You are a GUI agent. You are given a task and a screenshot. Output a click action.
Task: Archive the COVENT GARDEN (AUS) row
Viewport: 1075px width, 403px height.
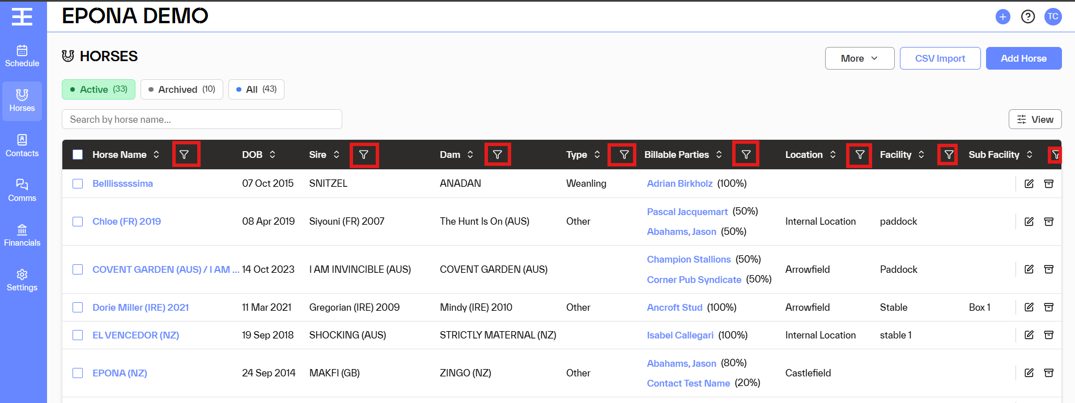coord(1049,269)
